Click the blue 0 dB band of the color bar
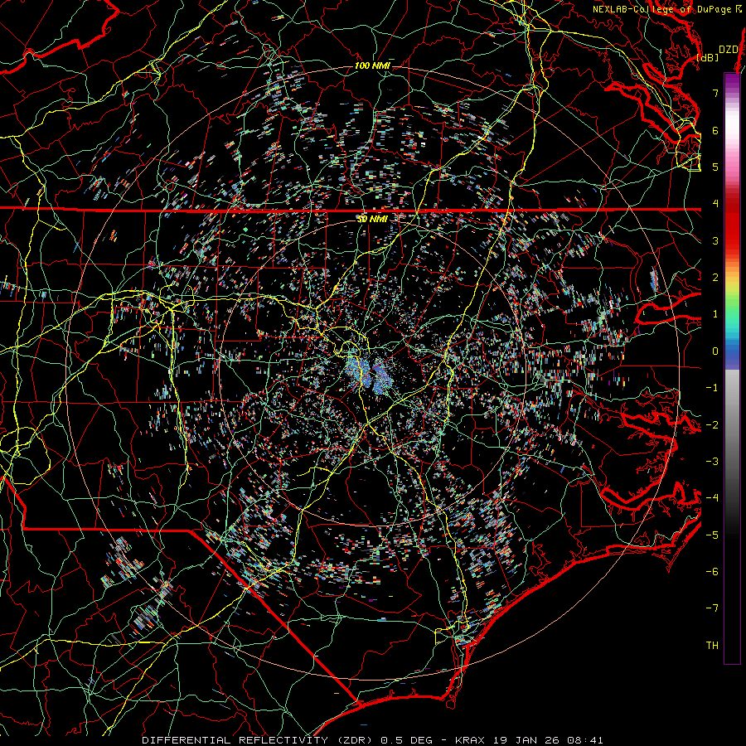 (732, 352)
